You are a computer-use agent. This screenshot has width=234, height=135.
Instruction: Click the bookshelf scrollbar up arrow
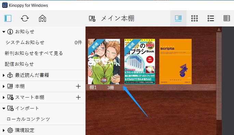coord(219,30)
